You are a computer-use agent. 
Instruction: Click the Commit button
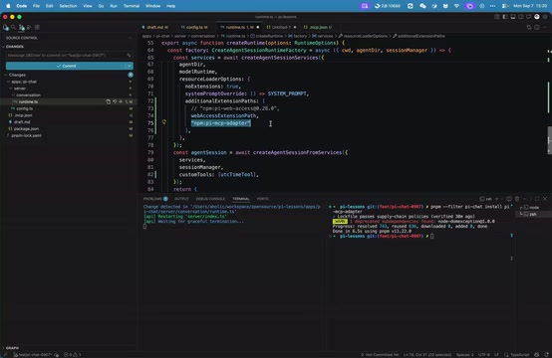pyautogui.click(x=66, y=66)
